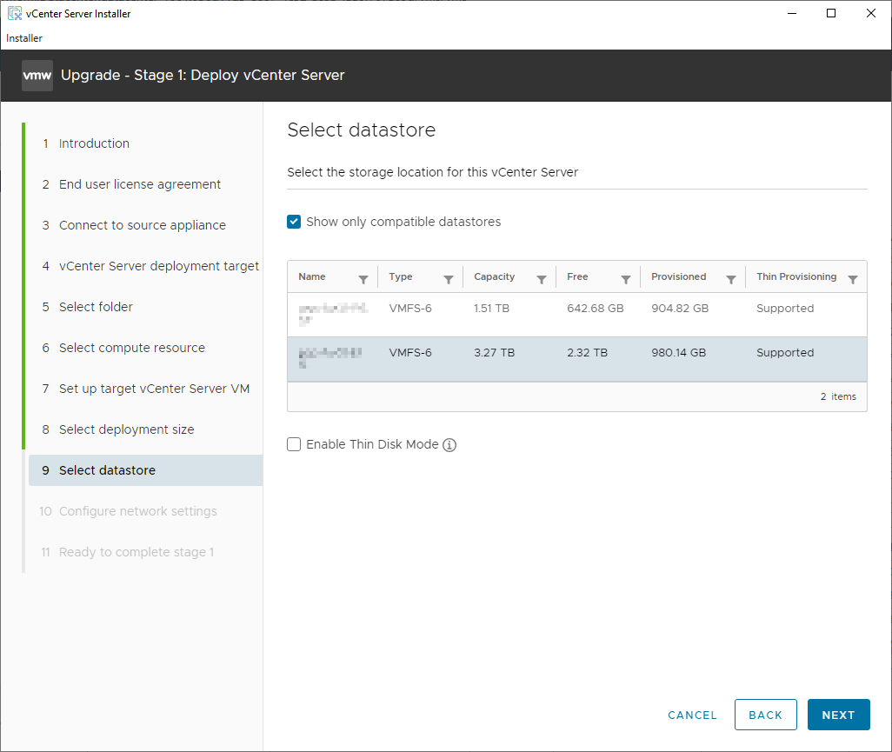Enable Thin Disk Mode checkbox
The height and width of the screenshot is (752, 892).
point(294,444)
